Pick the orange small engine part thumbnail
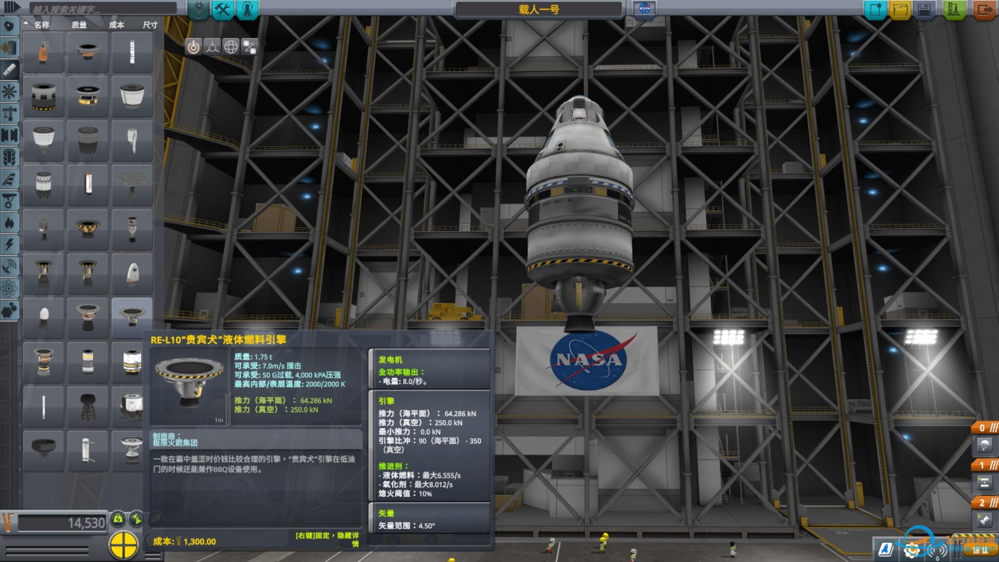This screenshot has width=999, height=562. [x=44, y=53]
